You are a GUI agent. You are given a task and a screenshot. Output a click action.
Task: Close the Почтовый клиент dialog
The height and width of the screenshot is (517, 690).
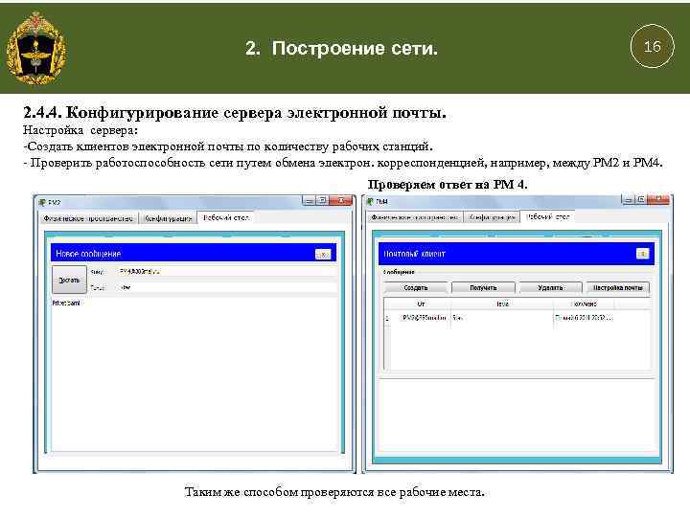[x=642, y=254]
